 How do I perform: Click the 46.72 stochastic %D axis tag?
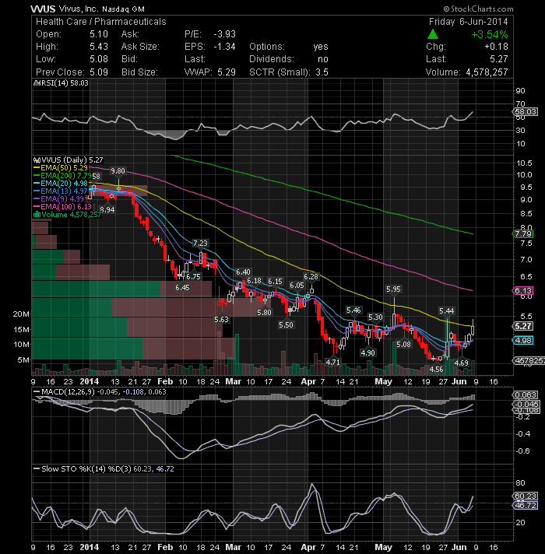(x=526, y=505)
